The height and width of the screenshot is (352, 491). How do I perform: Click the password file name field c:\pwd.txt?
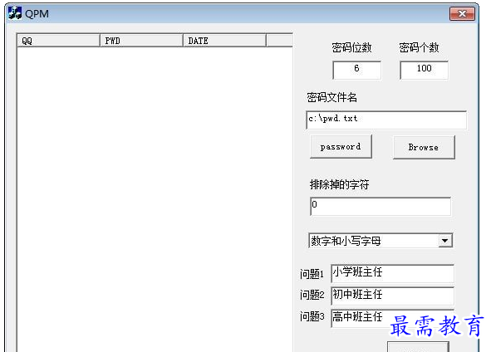pos(386,120)
